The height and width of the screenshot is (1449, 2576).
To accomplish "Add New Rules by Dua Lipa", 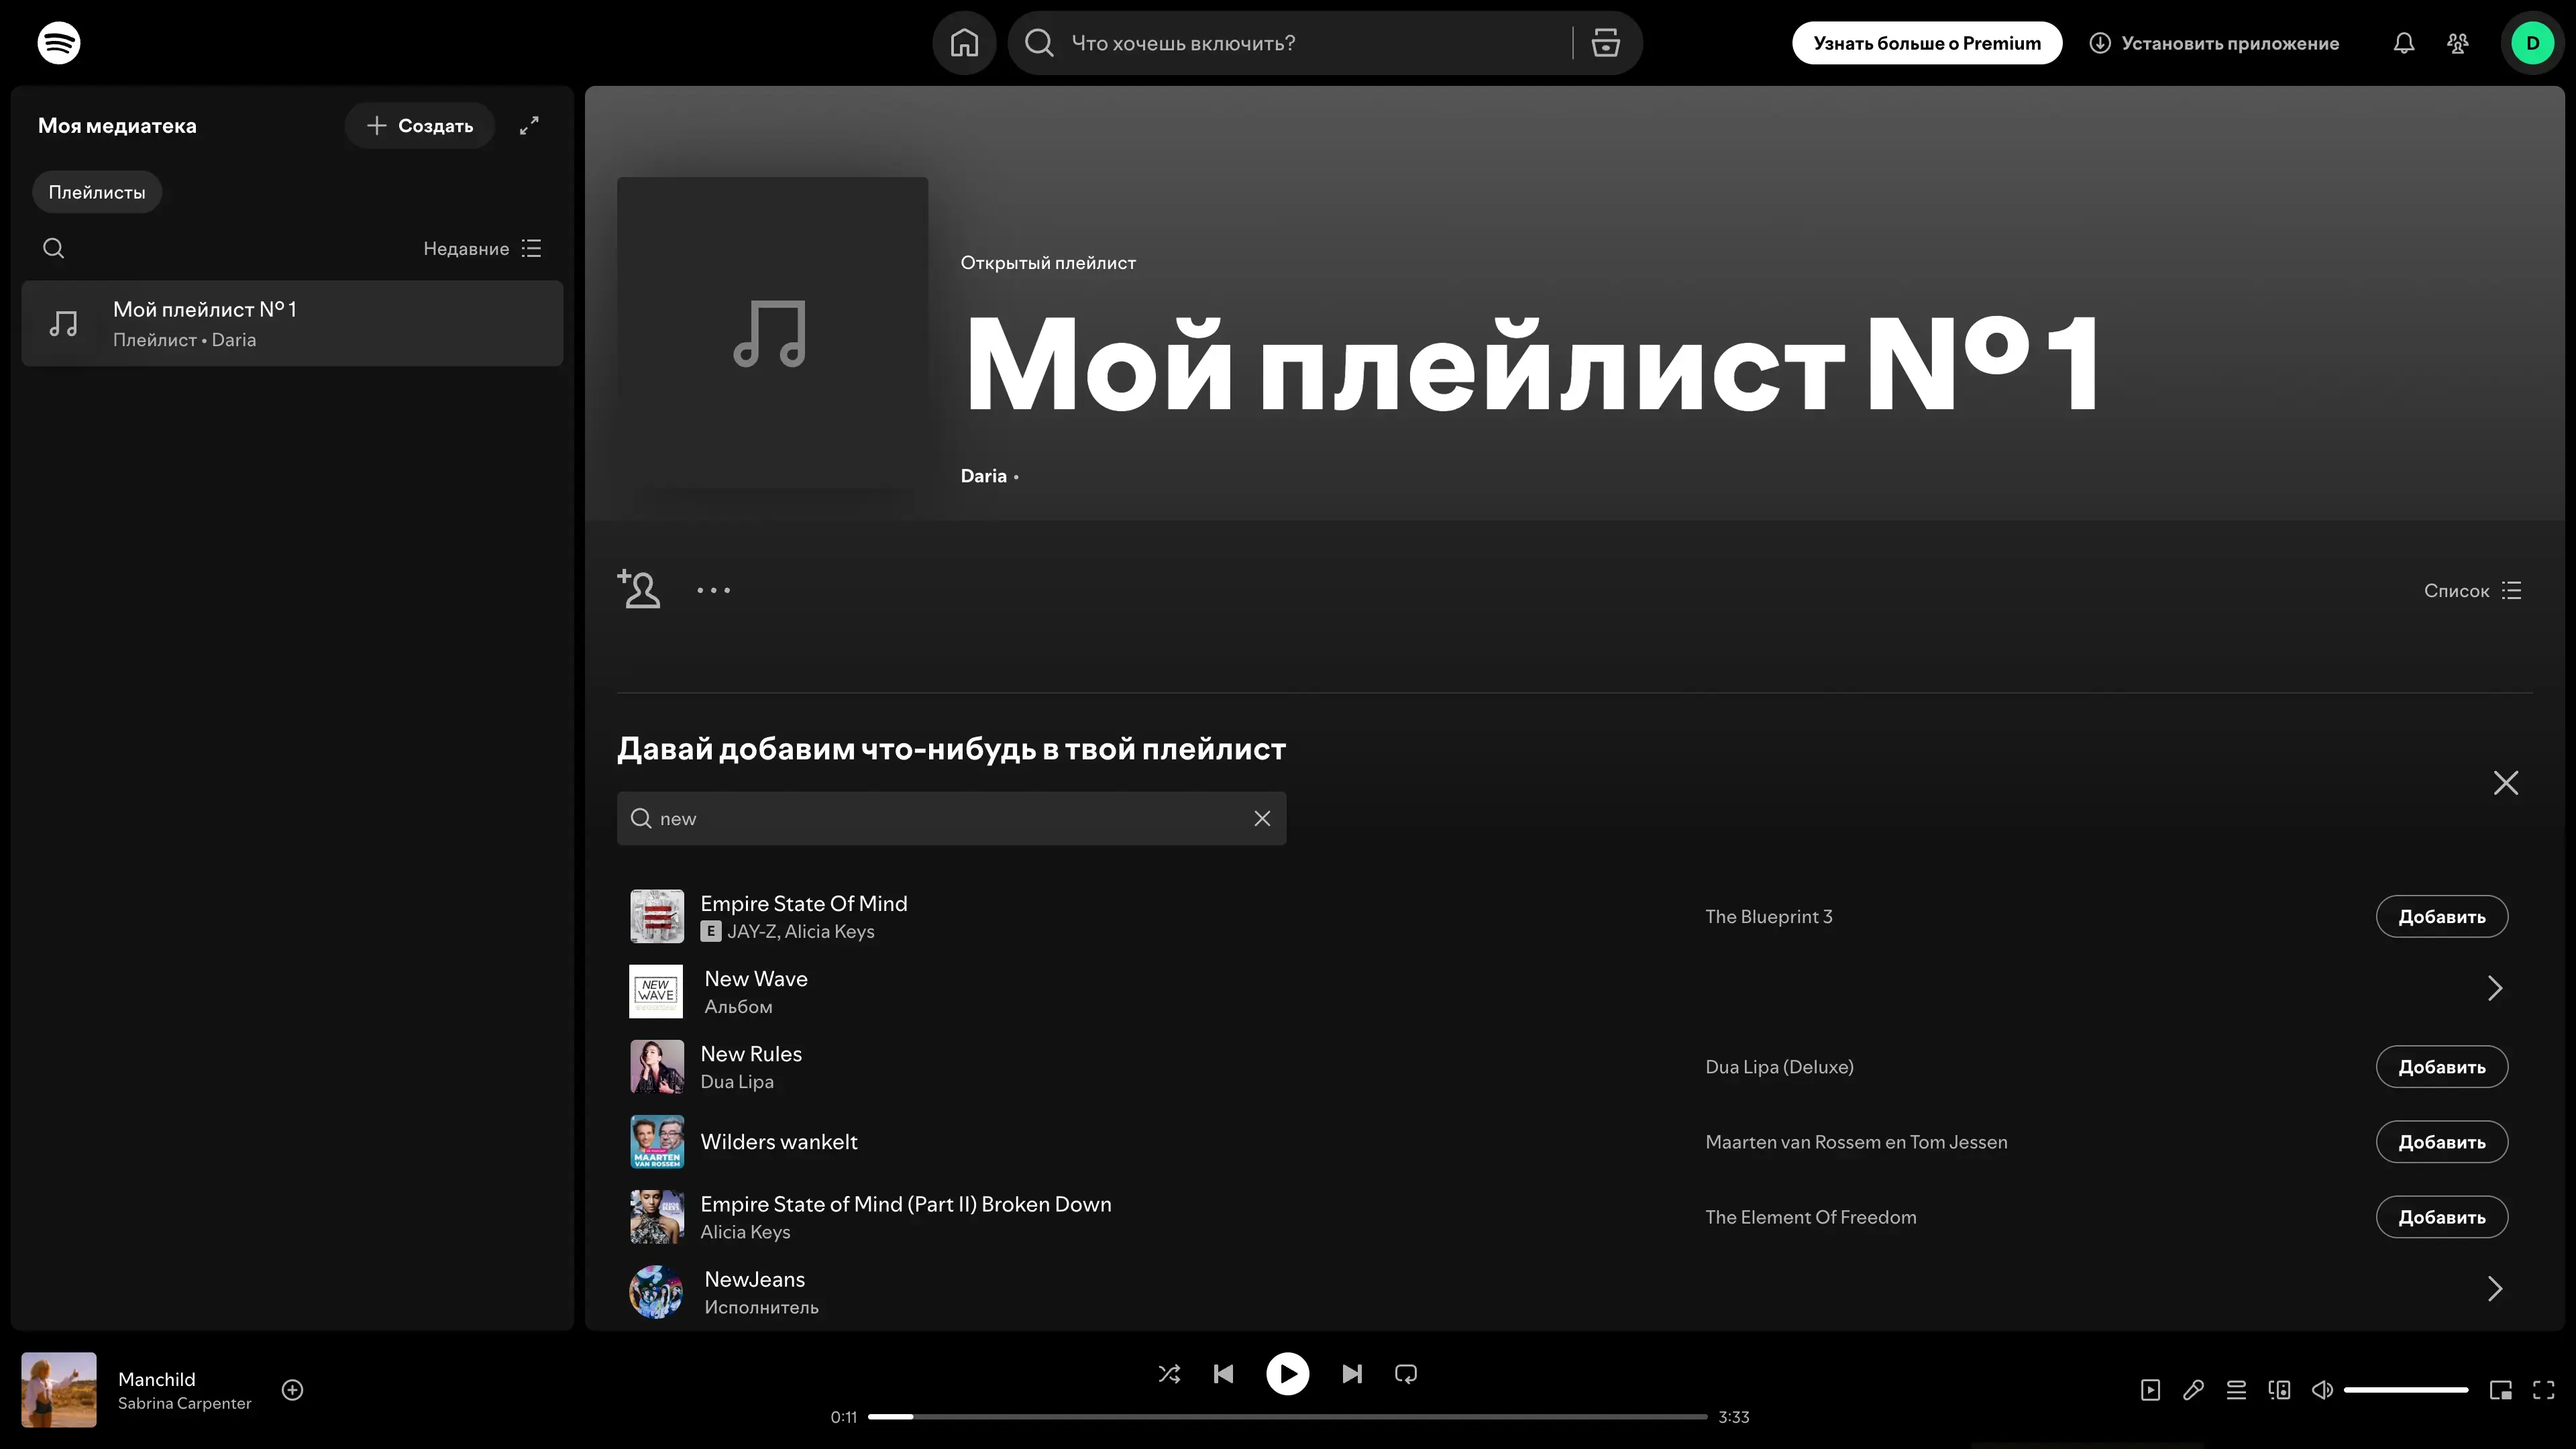I will (x=2441, y=1067).
